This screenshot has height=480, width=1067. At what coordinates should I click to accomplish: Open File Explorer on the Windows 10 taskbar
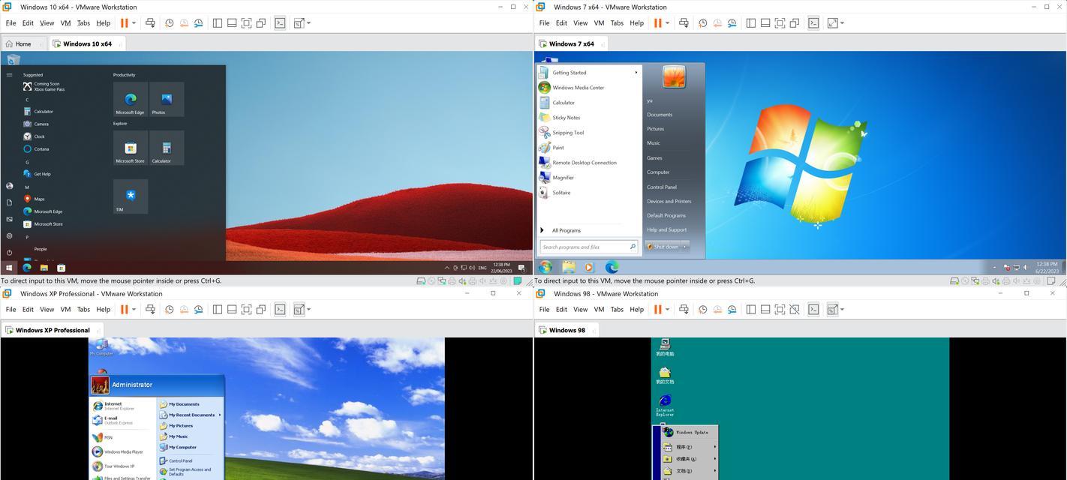[44, 268]
